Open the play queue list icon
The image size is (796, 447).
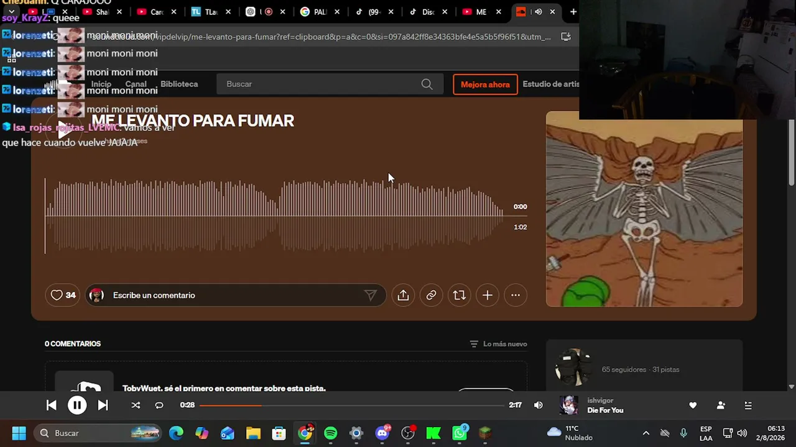pos(748,405)
